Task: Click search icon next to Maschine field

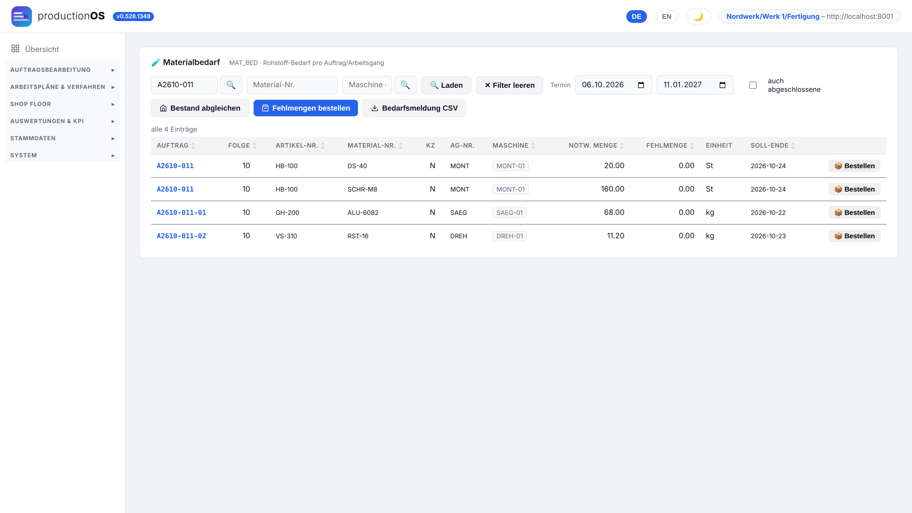Action: (405, 85)
